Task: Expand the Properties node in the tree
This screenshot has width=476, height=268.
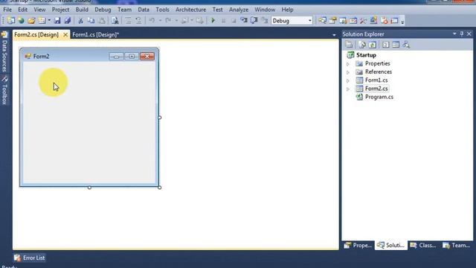Action: click(348, 64)
